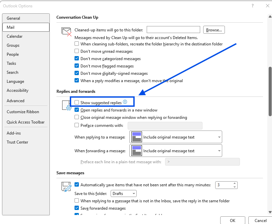Screen dimensions: 272x224
Task: Click the reply format preview thumbnail icon
Action: tap(137, 137)
